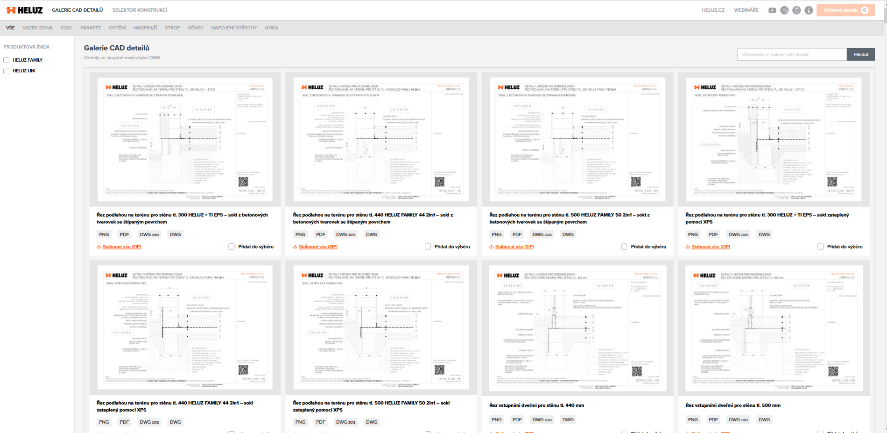
Task: Open NAPOJENÍ STŘECHY tab
Action: [234, 28]
